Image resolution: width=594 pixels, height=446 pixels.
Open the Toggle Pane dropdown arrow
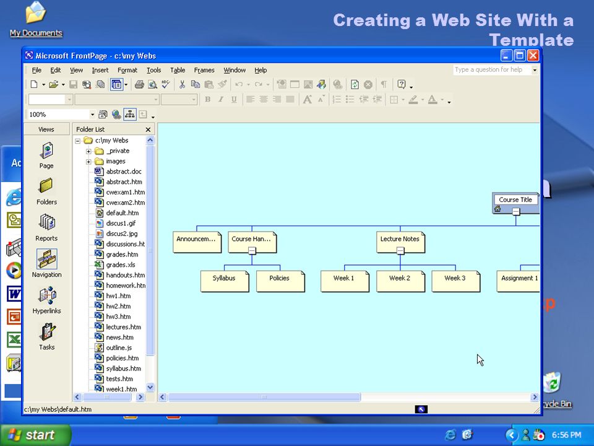pos(126,85)
